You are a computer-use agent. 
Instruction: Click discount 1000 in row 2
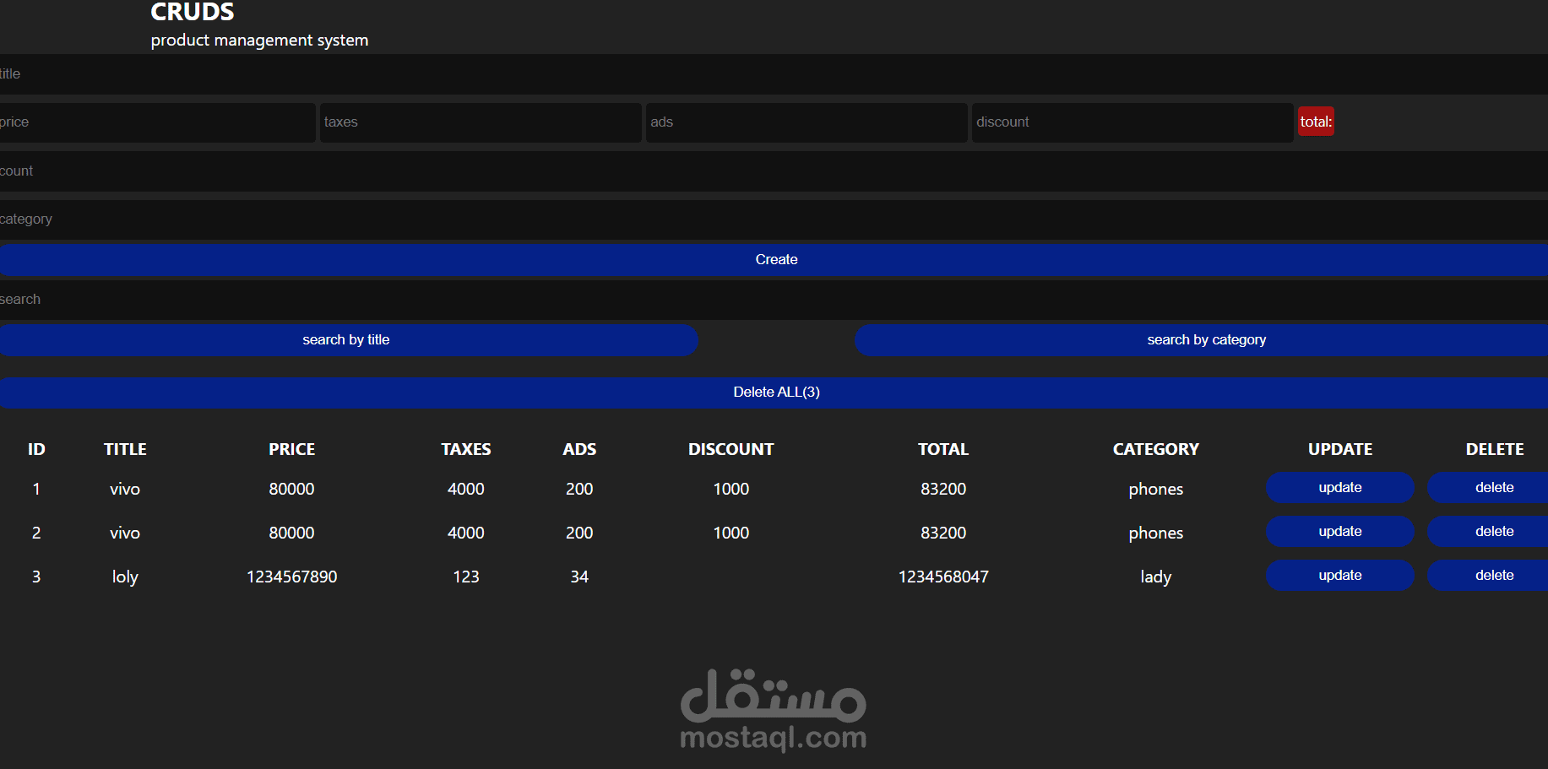731,533
